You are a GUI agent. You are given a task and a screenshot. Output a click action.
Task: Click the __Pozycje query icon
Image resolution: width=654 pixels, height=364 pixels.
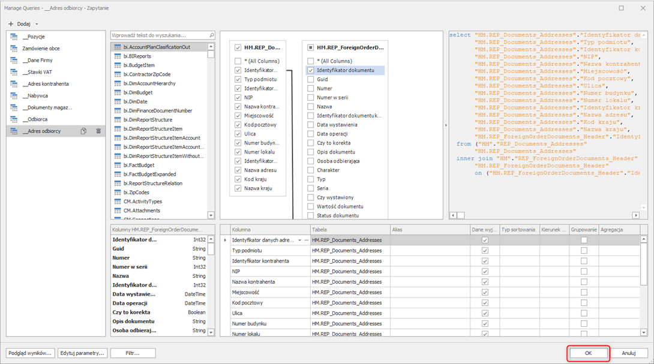(14, 37)
